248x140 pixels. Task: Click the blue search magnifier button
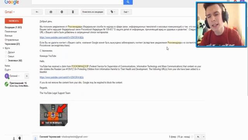(128, 2)
